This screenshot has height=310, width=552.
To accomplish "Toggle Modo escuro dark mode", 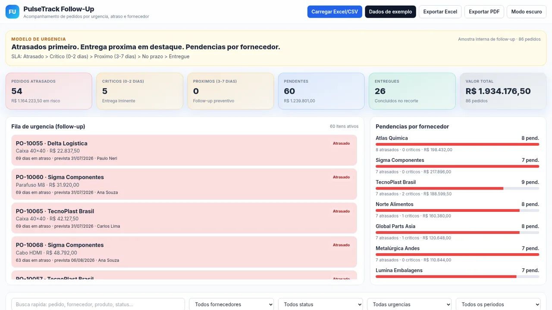I will click(x=527, y=12).
